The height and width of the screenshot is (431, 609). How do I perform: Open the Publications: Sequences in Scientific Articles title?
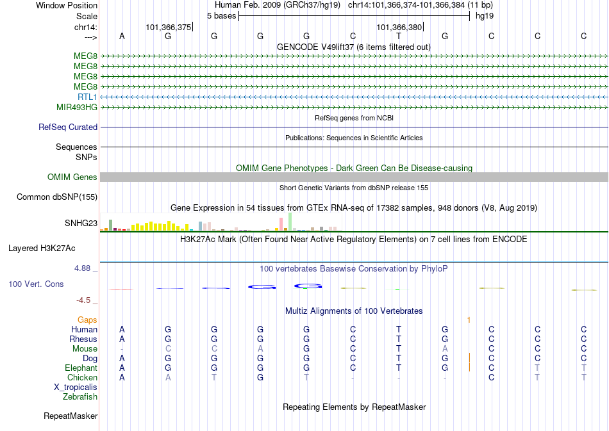(x=354, y=138)
